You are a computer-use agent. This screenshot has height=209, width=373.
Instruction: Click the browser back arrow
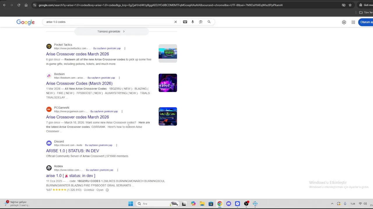click(x=4, y=5)
